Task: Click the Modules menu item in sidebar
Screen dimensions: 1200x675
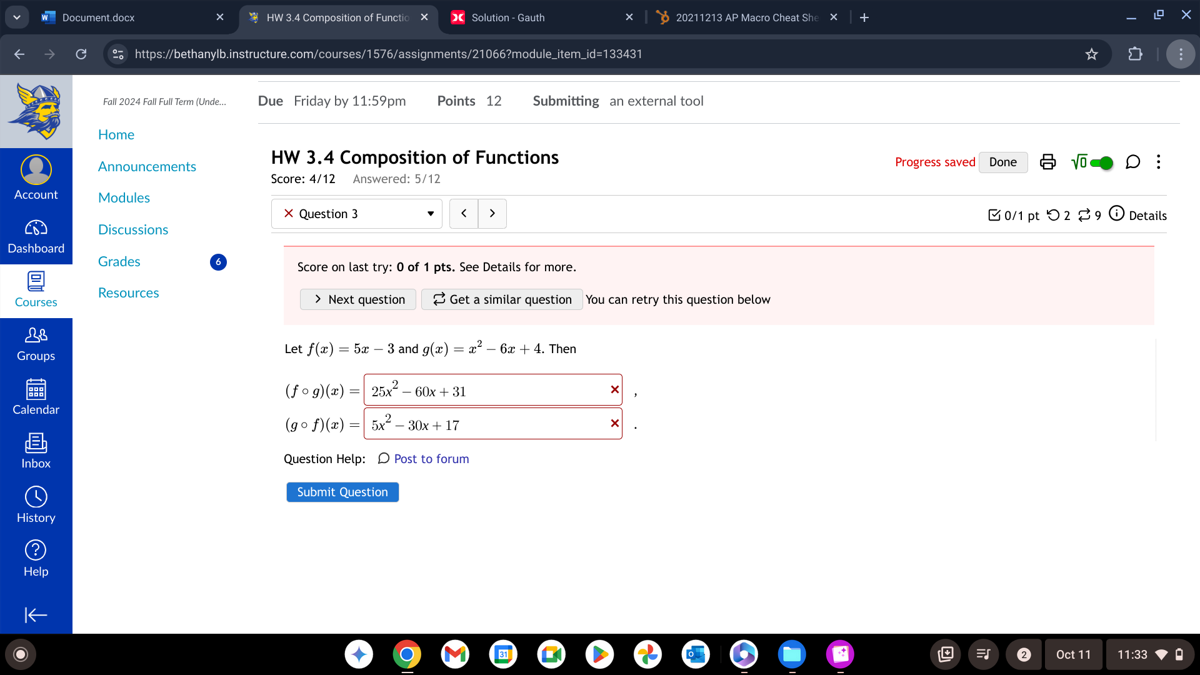Action: (124, 197)
